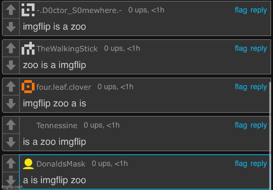
Task: Upvote the "imgflip is a zoo" comment
Action: 11,11
